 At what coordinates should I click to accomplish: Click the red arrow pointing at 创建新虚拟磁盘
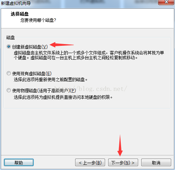point(62,45)
